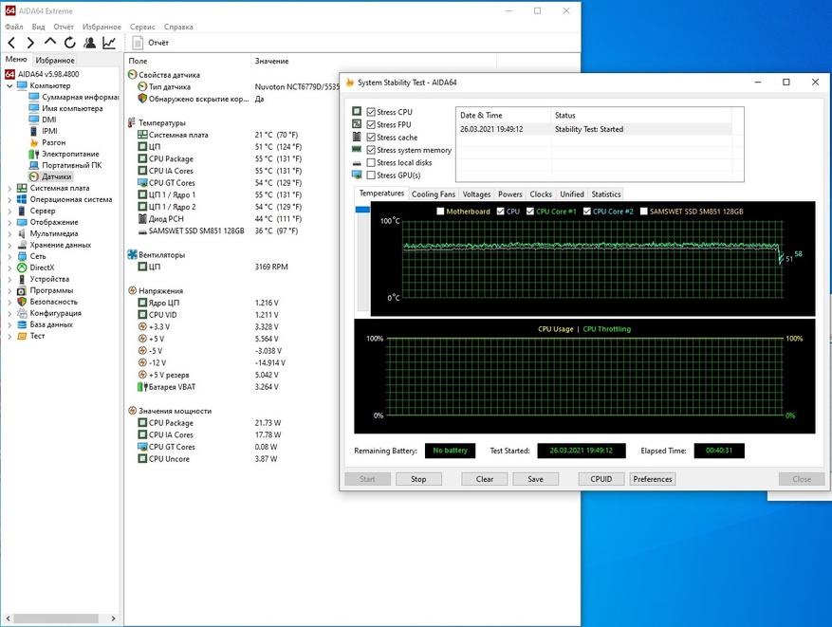Open Суммарная информация tree item
The width and height of the screenshot is (832, 627).
(74, 97)
